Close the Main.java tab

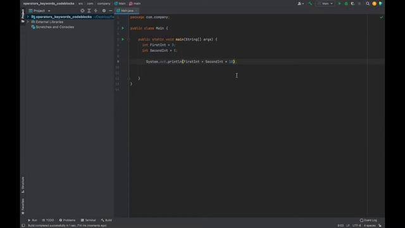point(137,11)
